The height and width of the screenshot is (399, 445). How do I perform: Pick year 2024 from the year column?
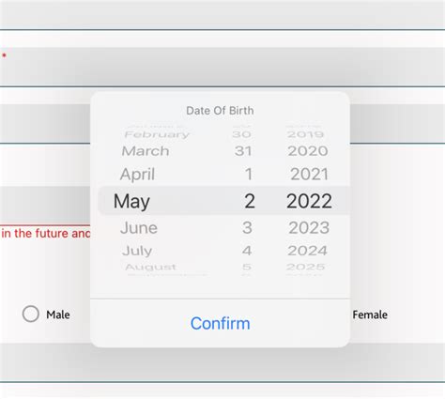(307, 251)
